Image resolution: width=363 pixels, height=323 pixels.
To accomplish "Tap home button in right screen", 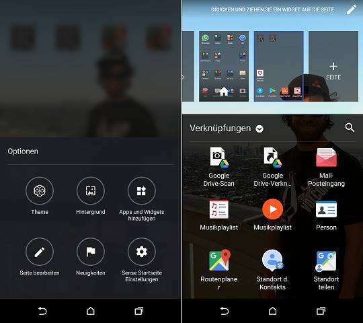I will pos(272,311).
